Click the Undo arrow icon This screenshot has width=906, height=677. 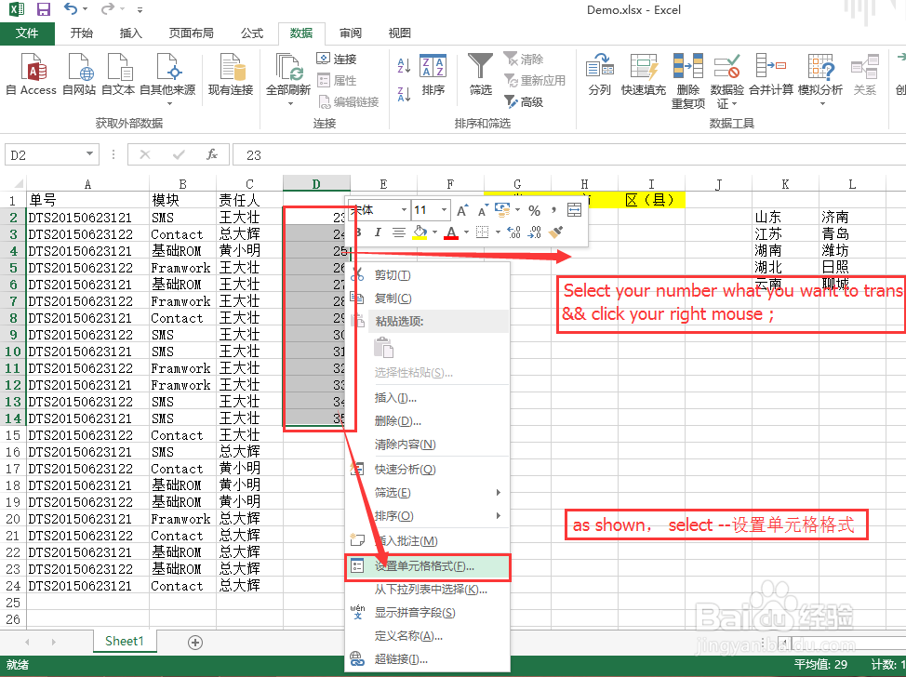[x=71, y=9]
